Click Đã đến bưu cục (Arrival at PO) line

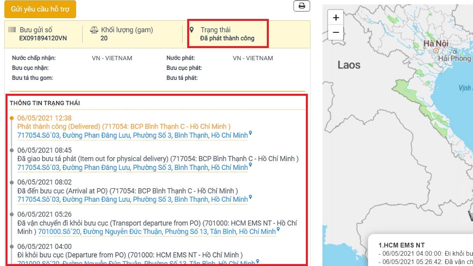pyautogui.click(x=128, y=191)
